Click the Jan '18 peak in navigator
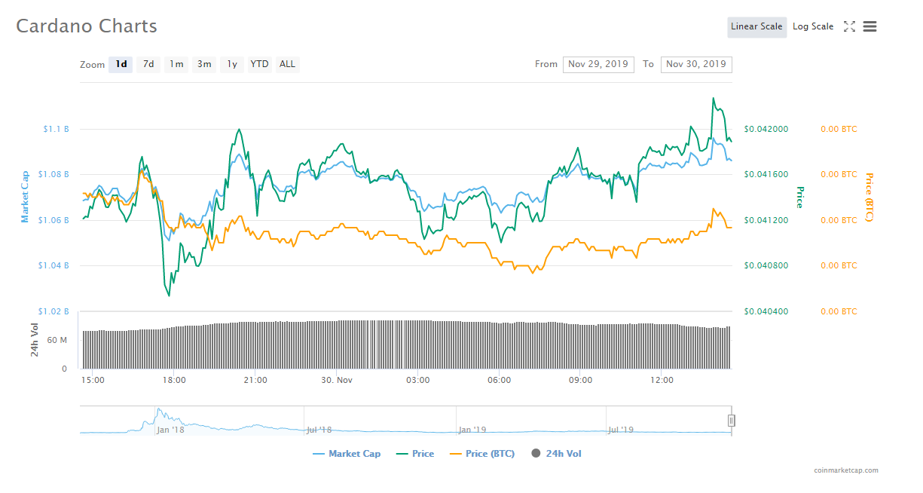The width and height of the screenshot is (923, 493). tap(159, 412)
